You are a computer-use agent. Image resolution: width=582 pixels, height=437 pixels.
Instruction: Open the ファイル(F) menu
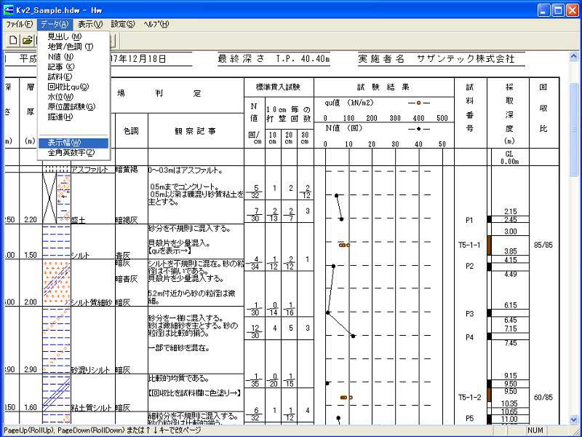pyautogui.click(x=19, y=24)
